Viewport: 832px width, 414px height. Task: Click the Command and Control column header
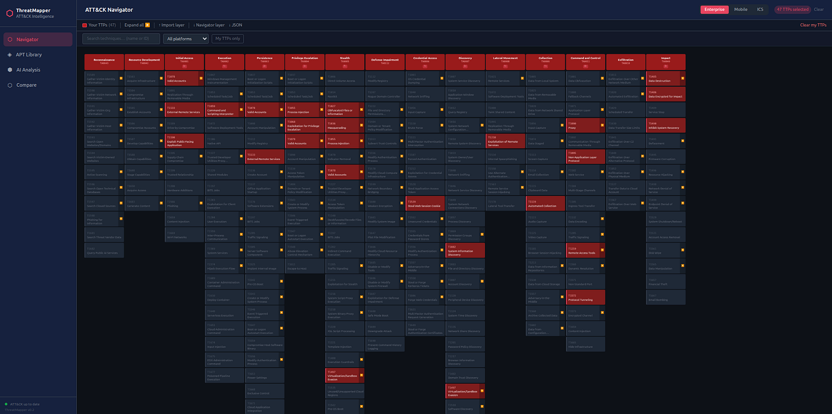point(585,62)
